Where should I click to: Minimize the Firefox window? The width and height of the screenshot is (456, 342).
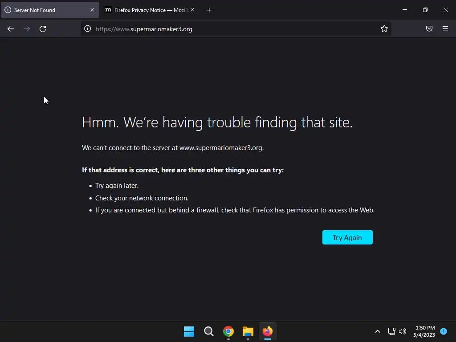tap(404, 10)
